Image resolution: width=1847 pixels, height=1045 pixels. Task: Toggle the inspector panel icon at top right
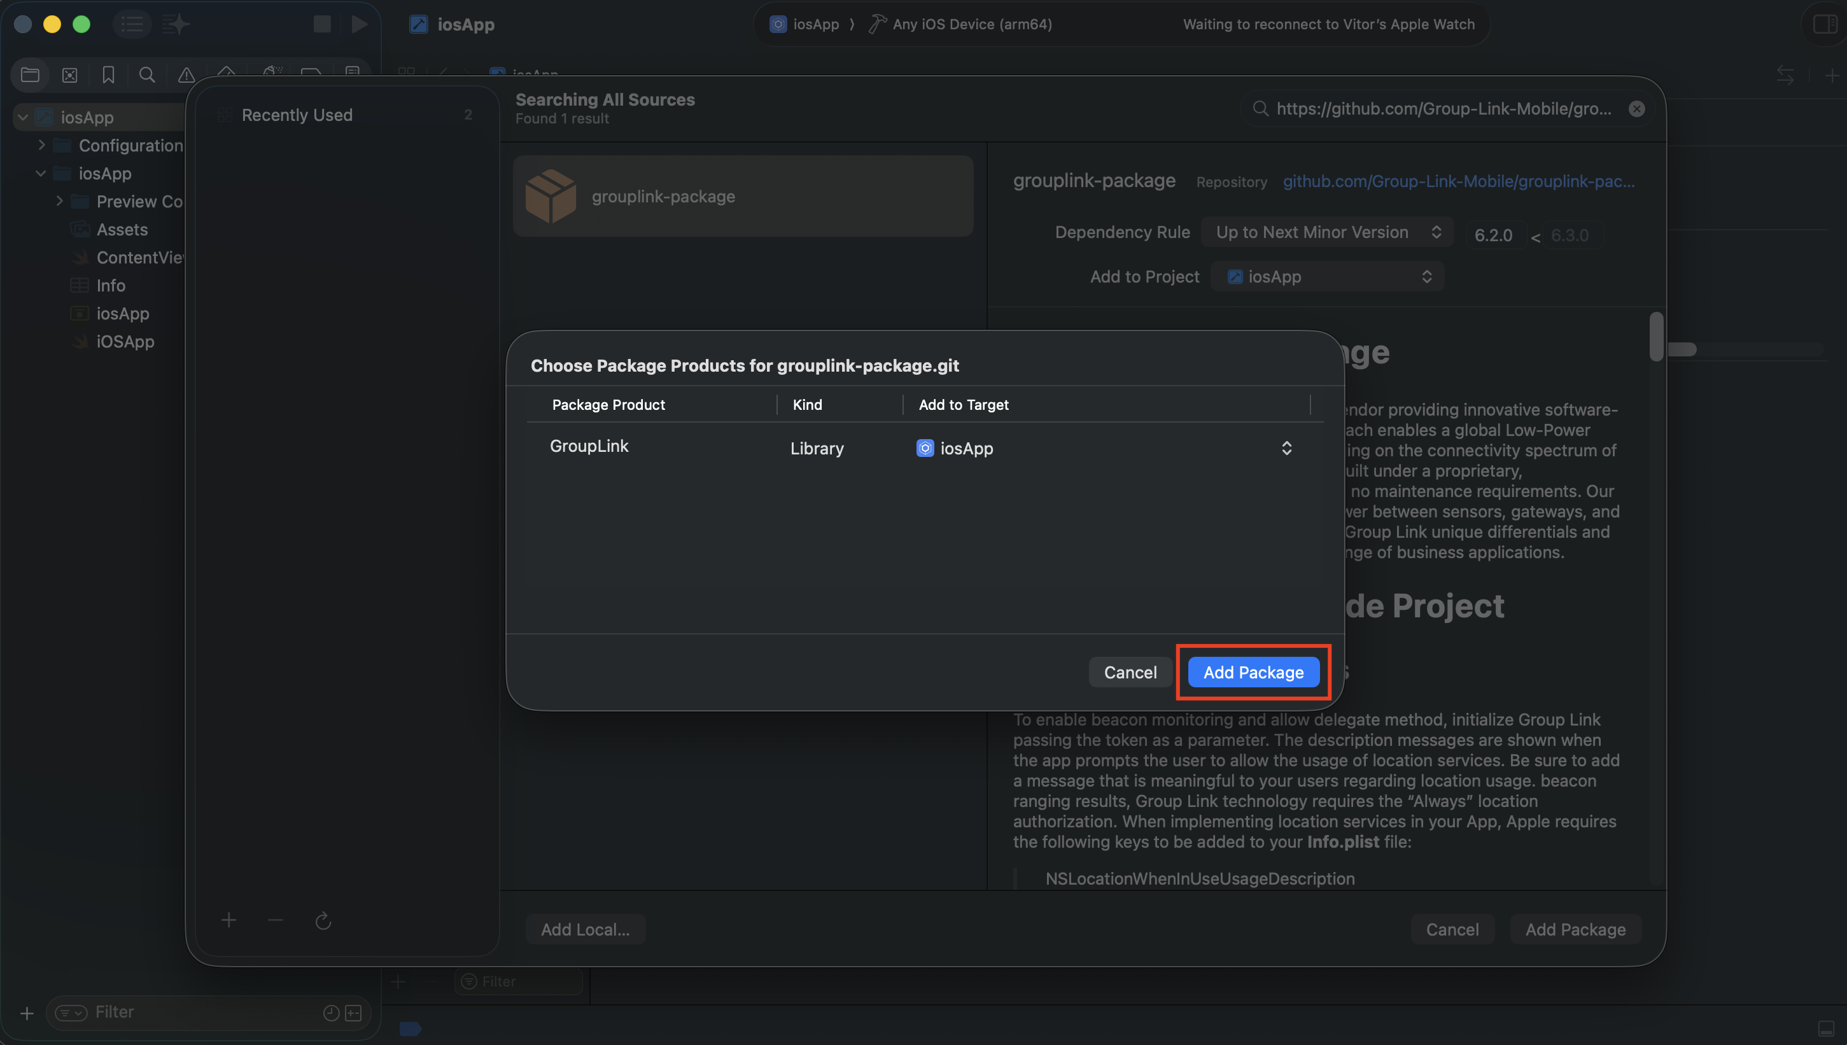1825,24
